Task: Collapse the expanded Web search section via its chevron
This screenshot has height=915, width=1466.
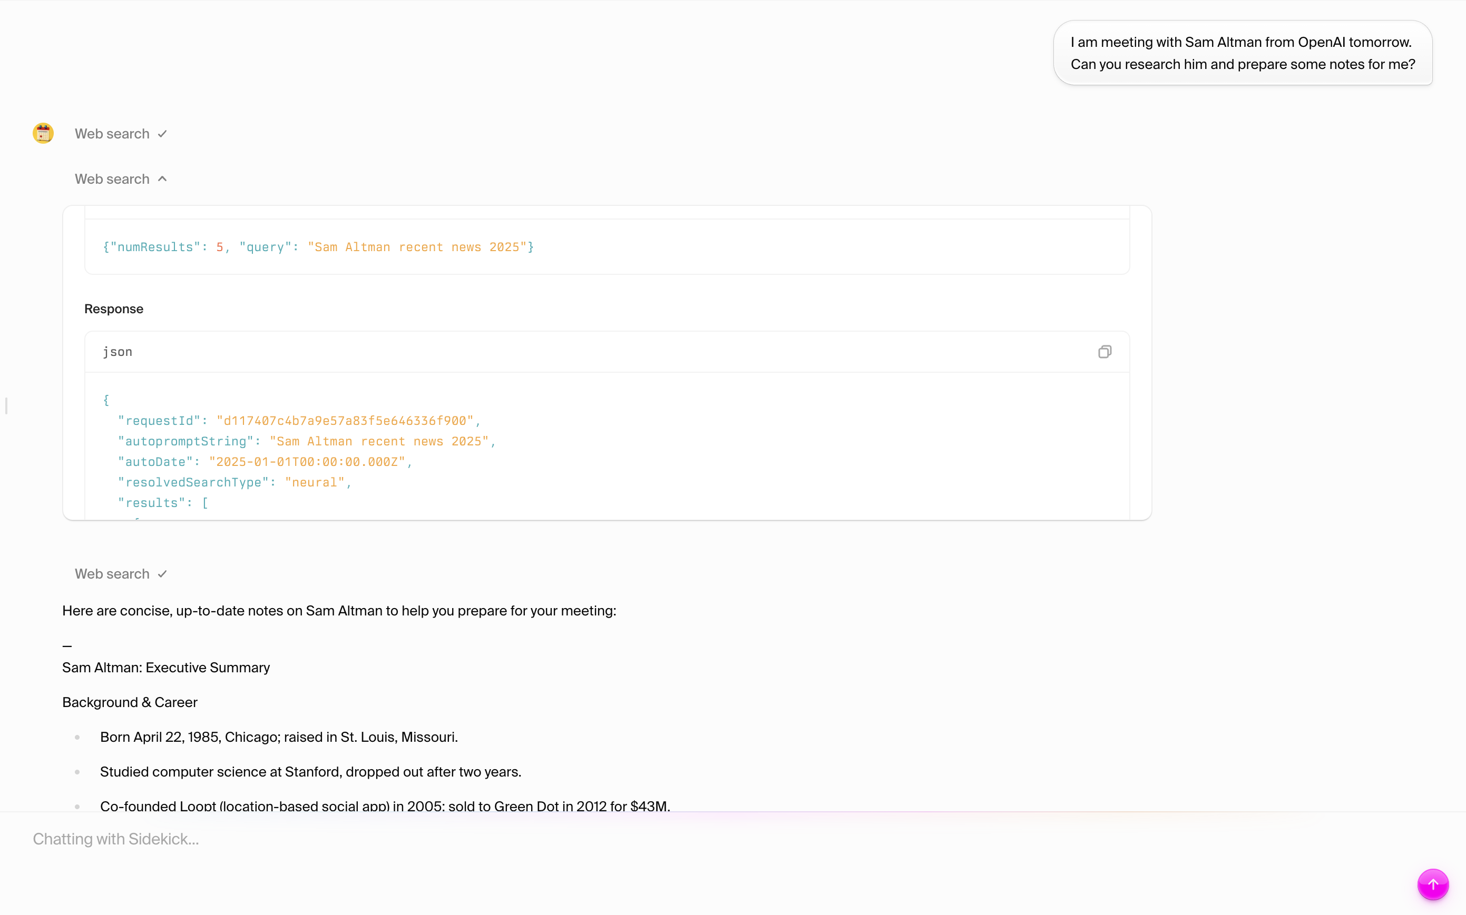Action: coord(162,178)
